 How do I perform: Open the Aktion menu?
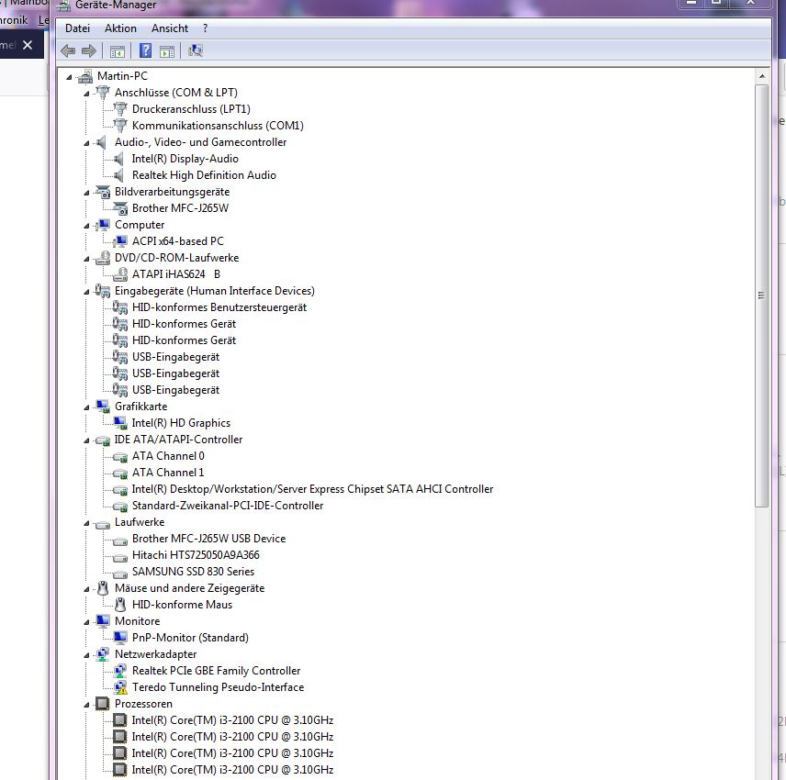[x=120, y=28]
